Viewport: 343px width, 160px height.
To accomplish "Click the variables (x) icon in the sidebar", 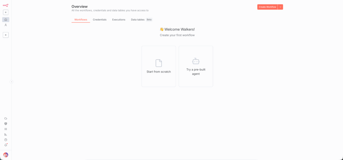I will click(x=6, y=129).
